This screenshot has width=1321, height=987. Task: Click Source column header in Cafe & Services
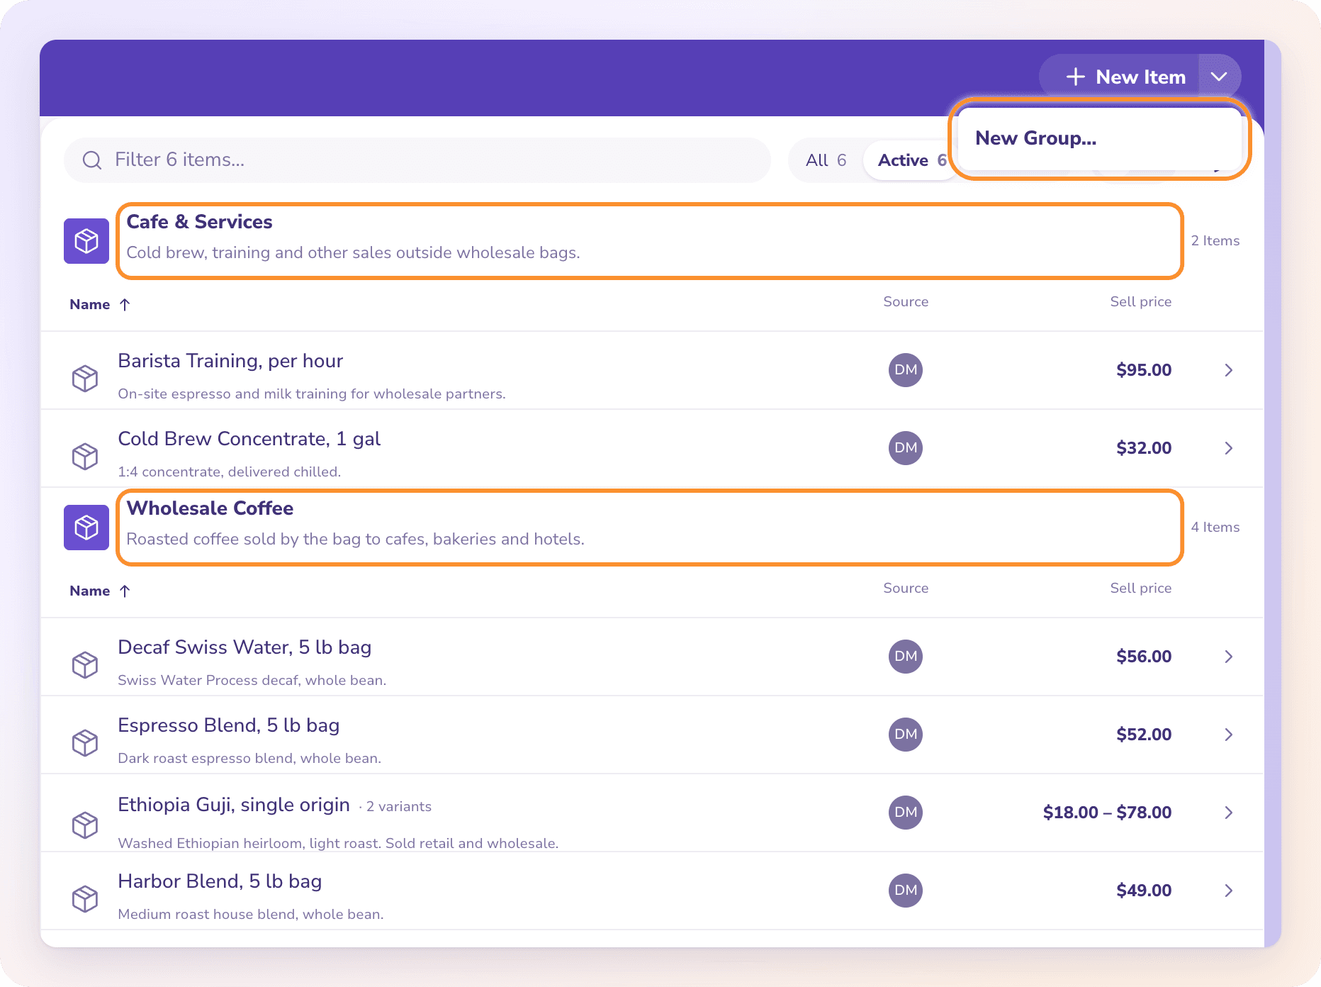(906, 301)
